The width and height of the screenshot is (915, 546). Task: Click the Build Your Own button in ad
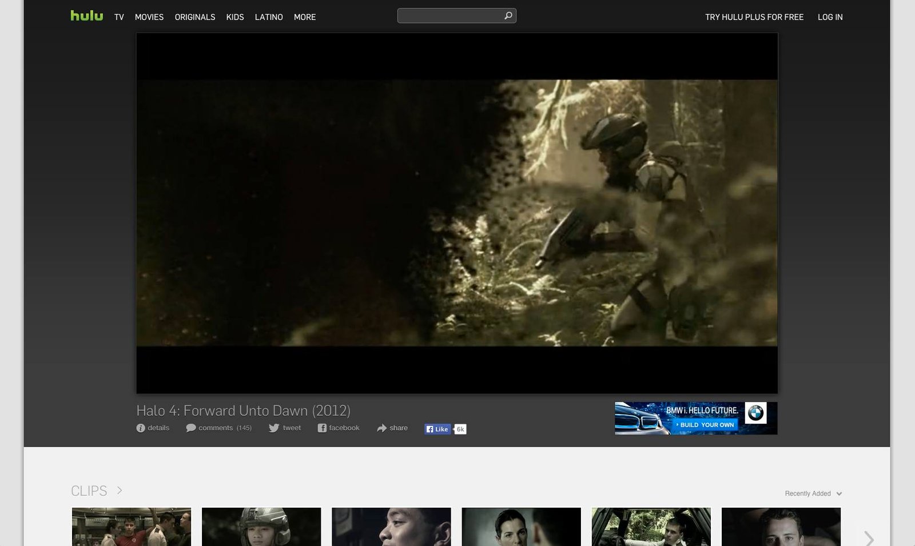click(x=706, y=425)
